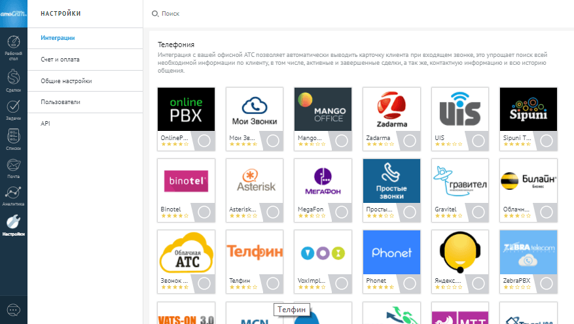The width and height of the screenshot is (574, 324).
Task: Click the amoCRM logo
Action: (x=14, y=14)
